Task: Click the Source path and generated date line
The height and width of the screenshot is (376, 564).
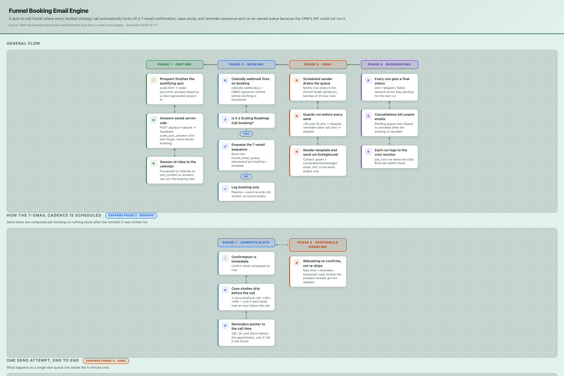Action: point(83,25)
